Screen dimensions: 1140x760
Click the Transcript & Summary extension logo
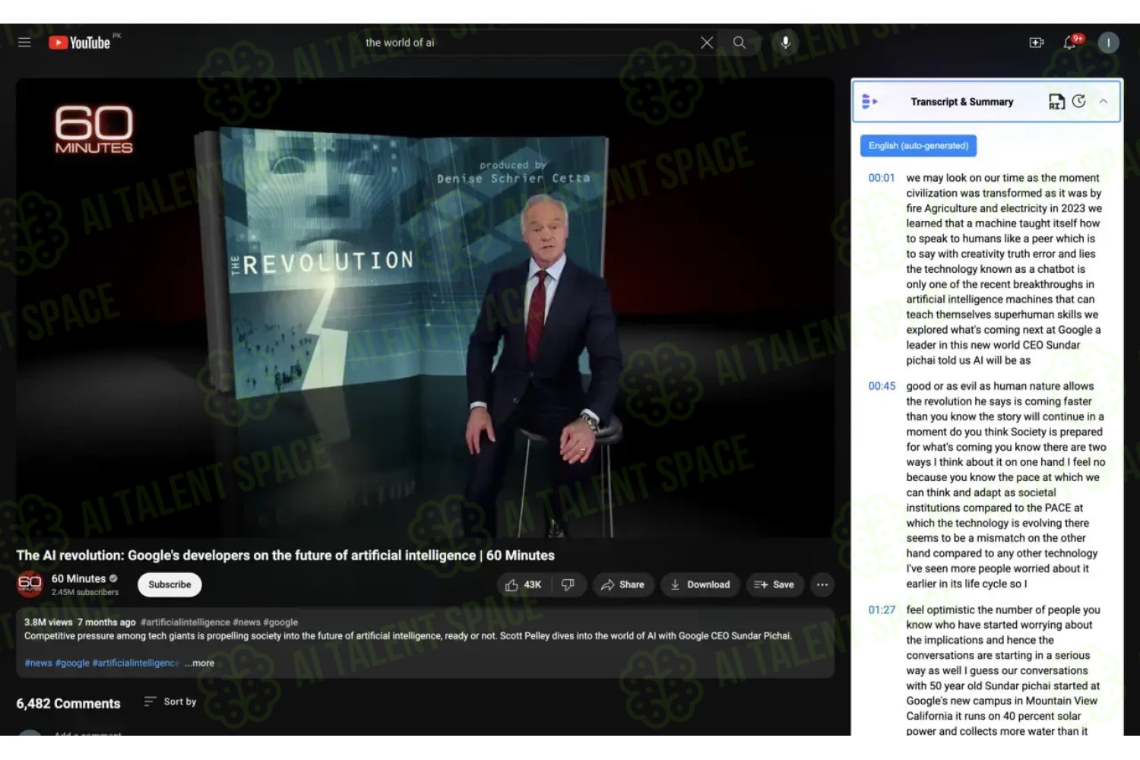coord(869,101)
